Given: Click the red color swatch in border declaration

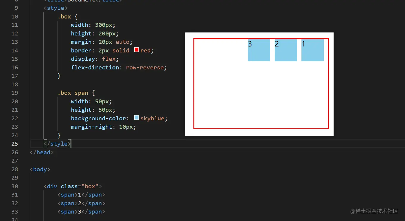Looking at the screenshot, I should pos(137,50).
